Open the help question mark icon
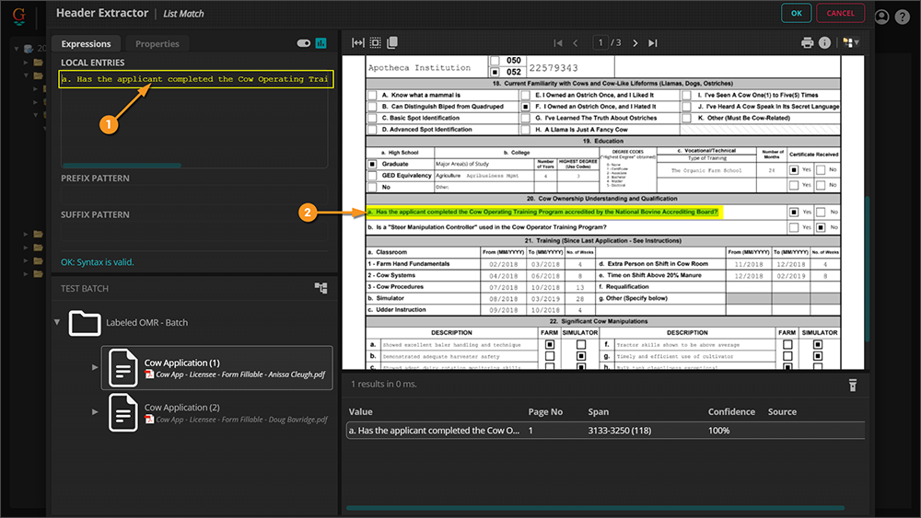This screenshot has height=518, width=921. click(x=903, y=17)
